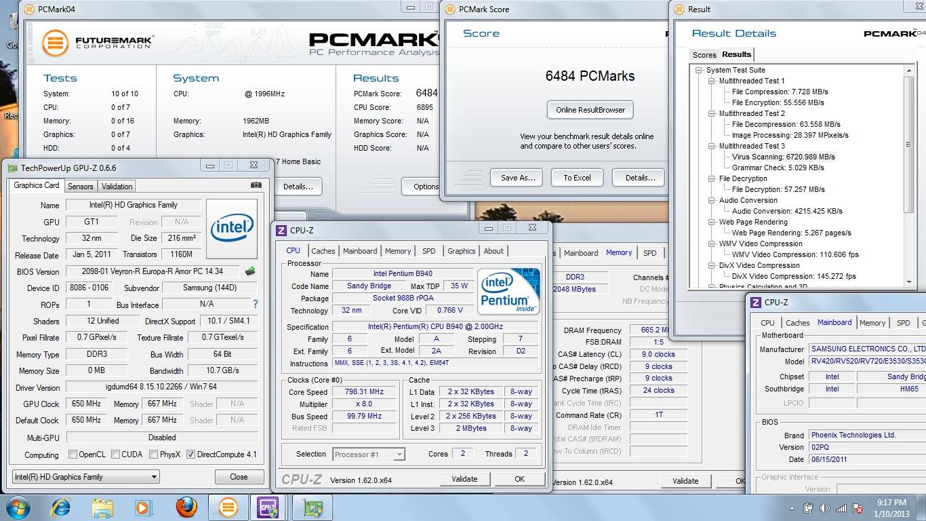
Task: Click OK in the front CPU-Z window
Action: 519,479
